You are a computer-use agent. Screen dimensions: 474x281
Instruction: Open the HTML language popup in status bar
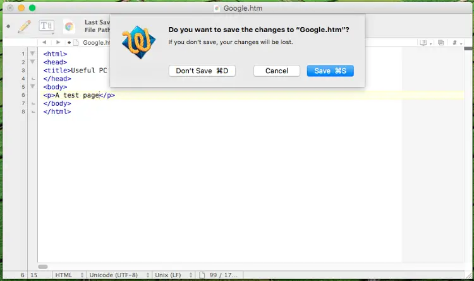[x=69, y=275]
